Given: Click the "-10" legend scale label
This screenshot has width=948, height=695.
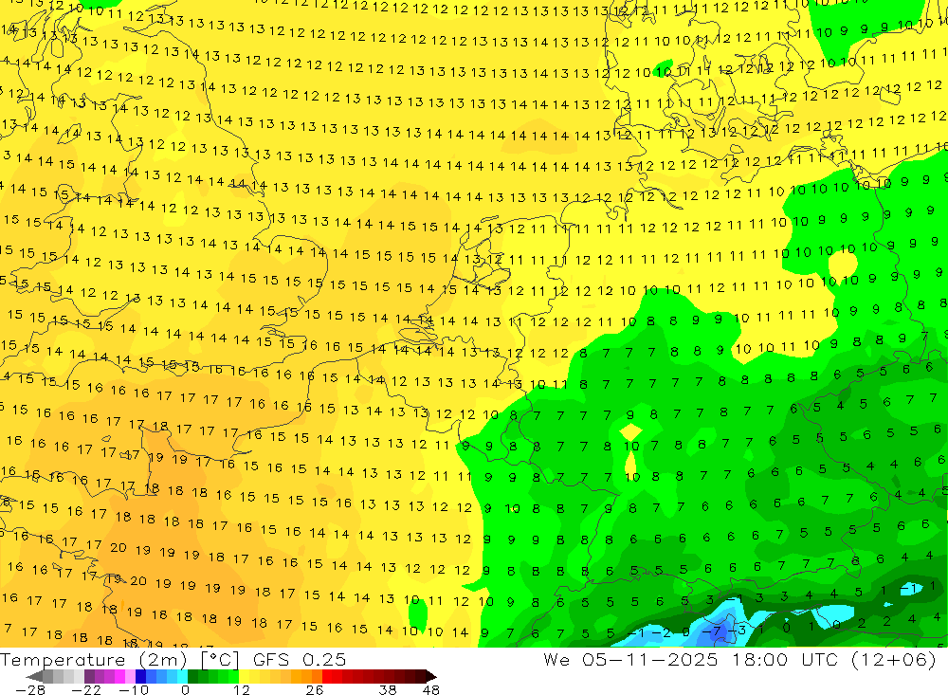Looking at the screenshot, I should tap(134, 690).
